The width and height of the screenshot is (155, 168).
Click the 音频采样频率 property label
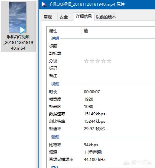pos(61,160)
